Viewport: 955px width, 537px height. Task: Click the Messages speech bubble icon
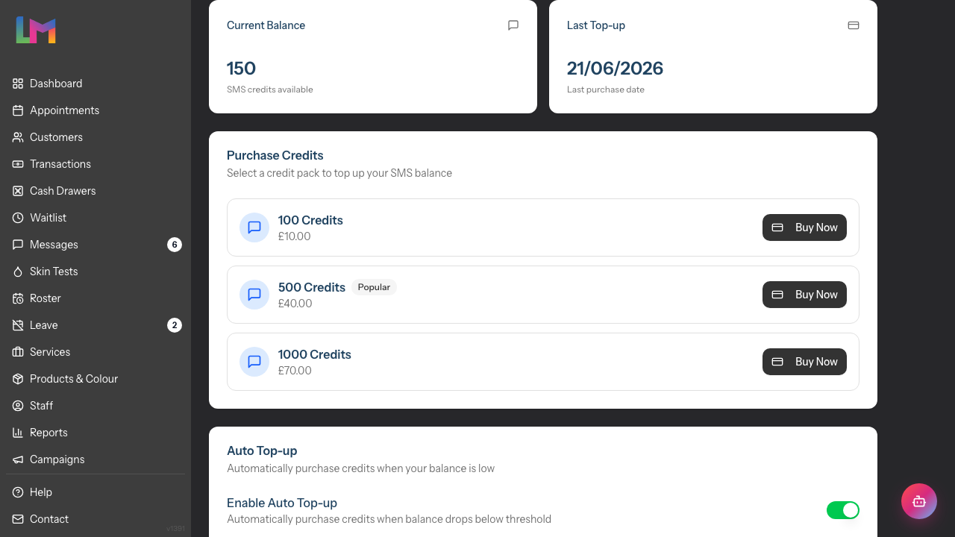tap(18, 245)
